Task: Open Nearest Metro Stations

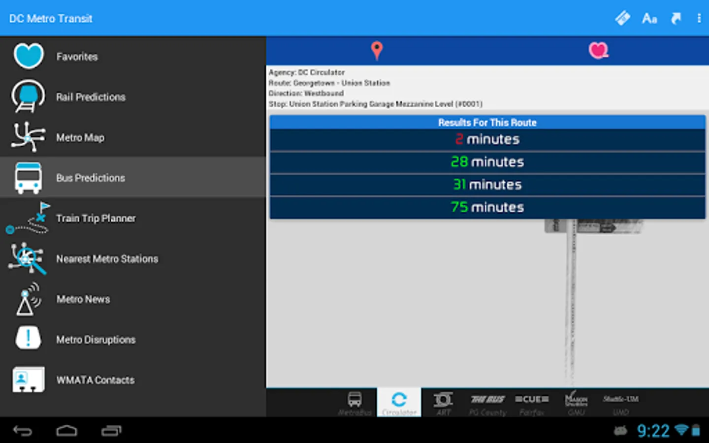Action: [133, 258]
